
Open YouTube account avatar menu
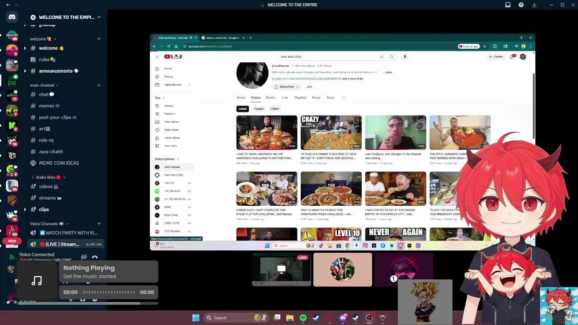[523, 57]
